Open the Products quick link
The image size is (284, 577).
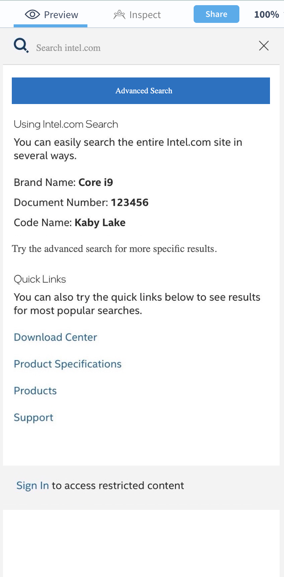pyautogui.click(x=35, y=391)
